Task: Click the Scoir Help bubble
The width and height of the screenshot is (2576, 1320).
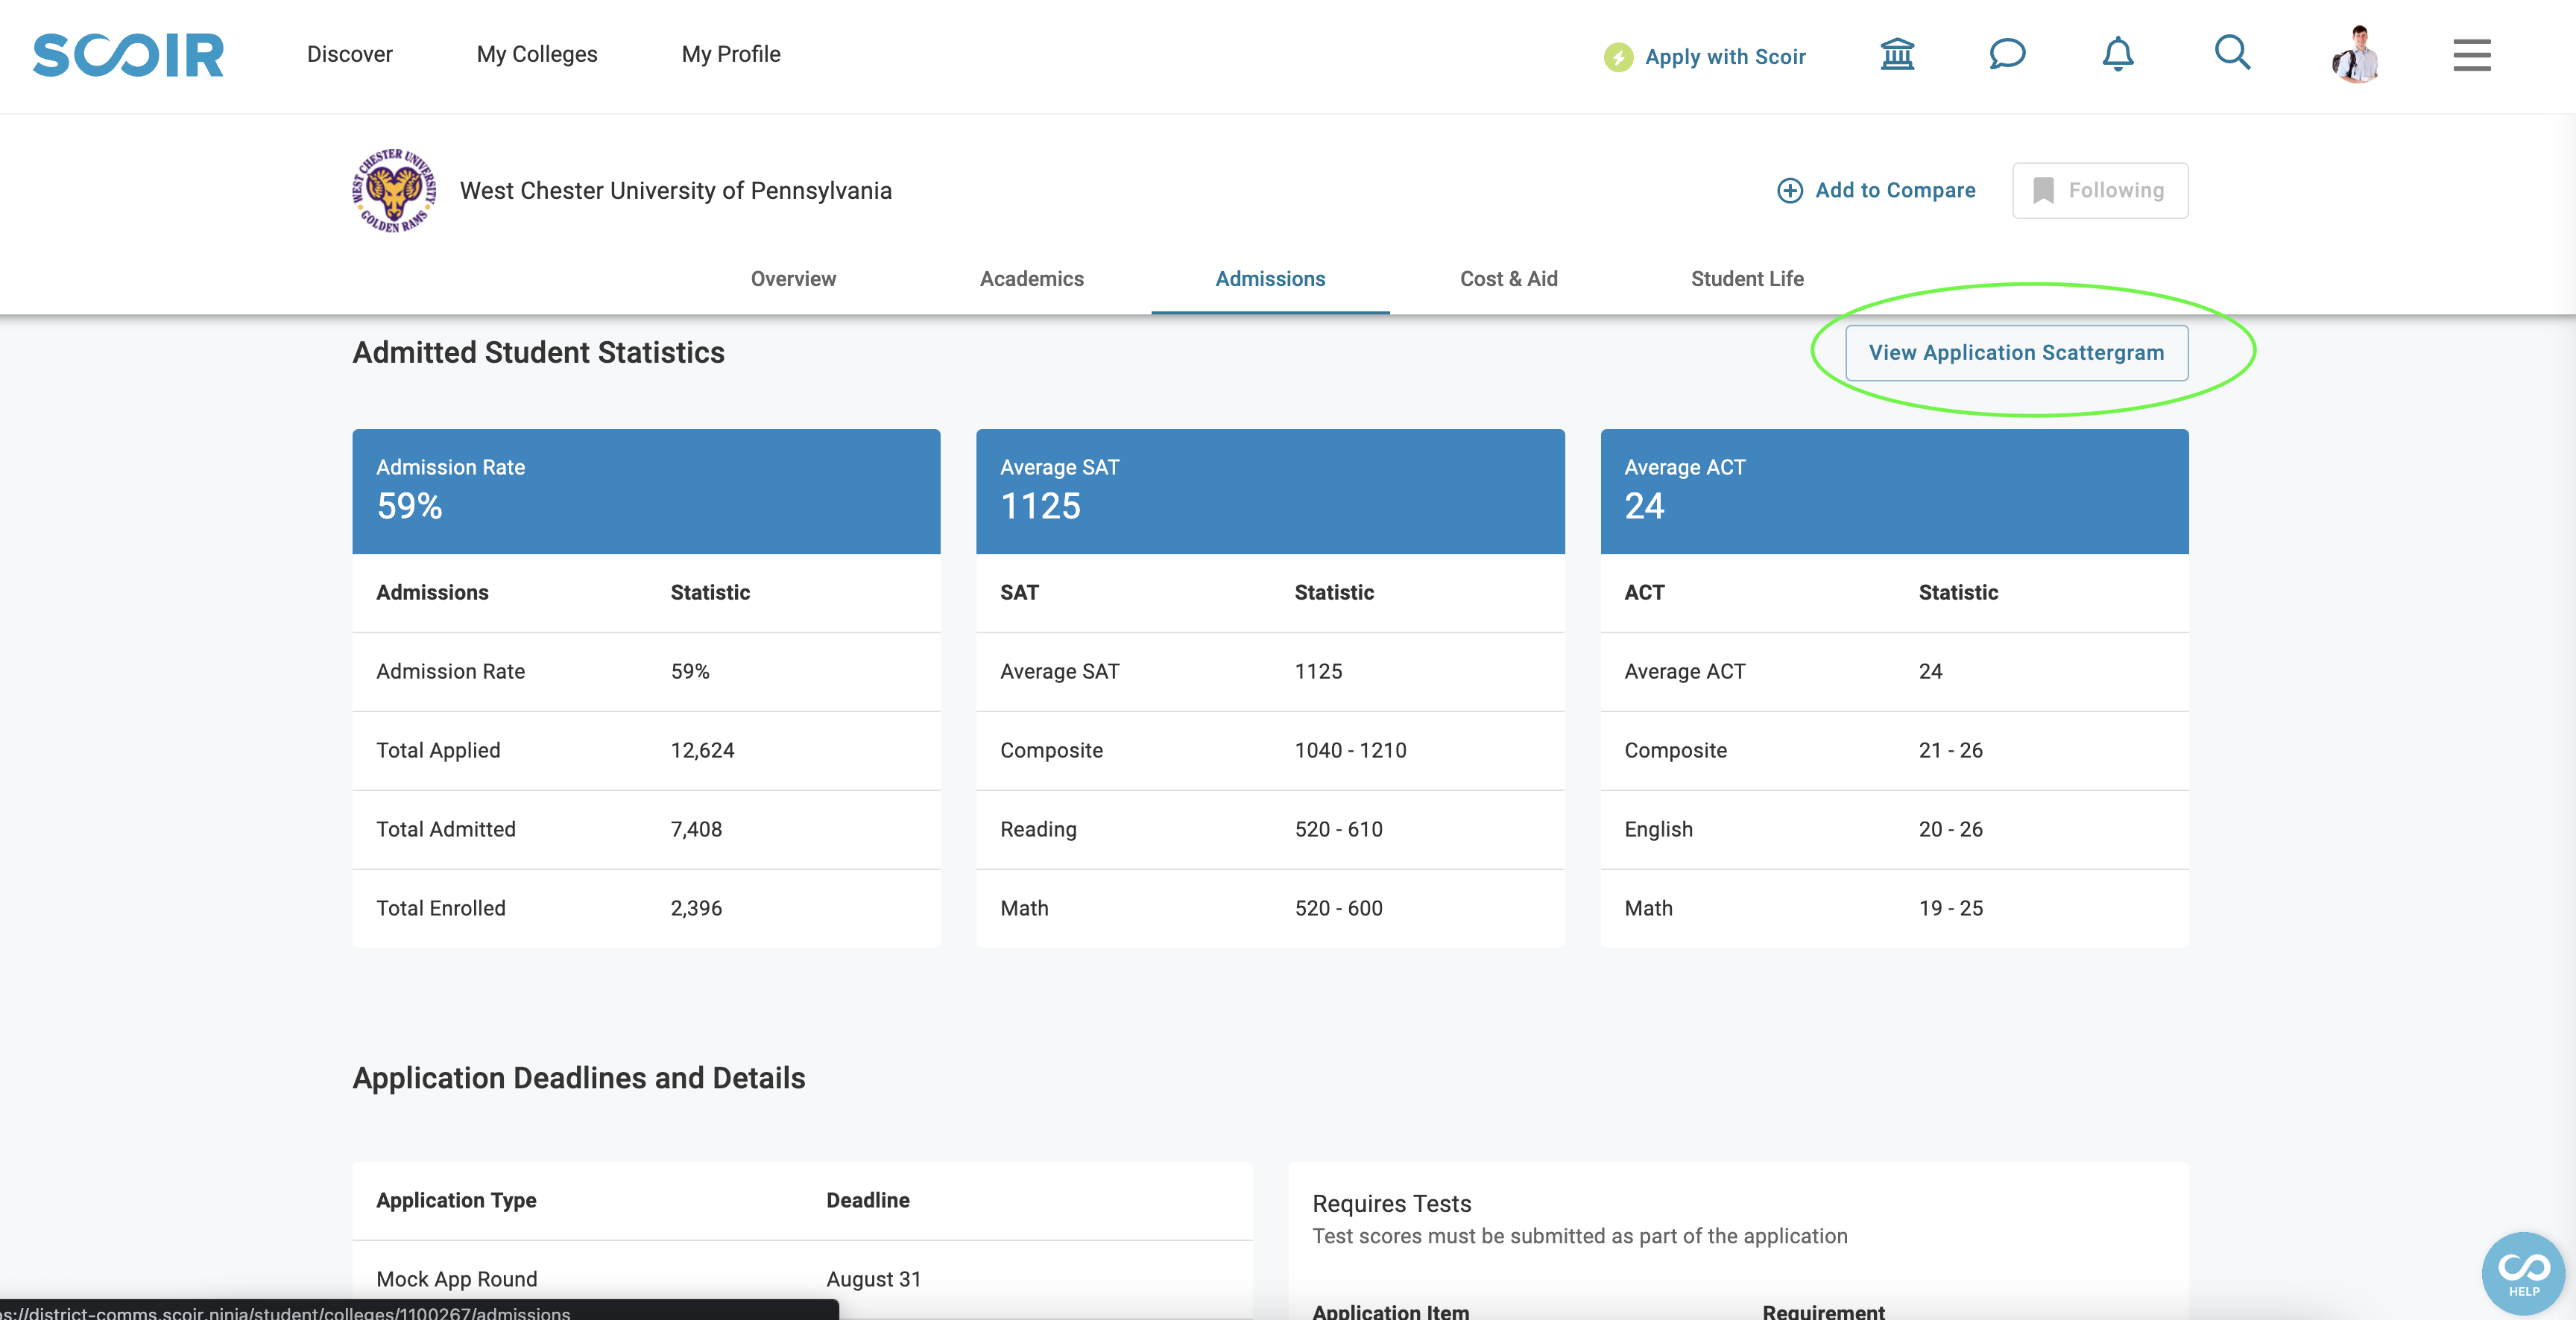Action: (x=2523, y=1273)
